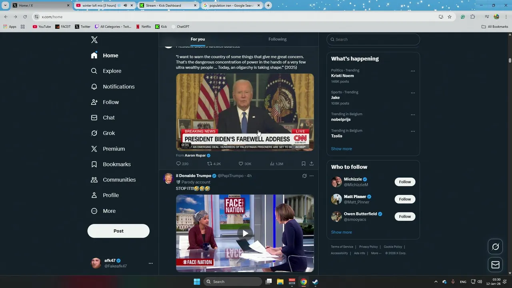Open Kick bookmark in bookmarks bar
The height and width of the screenshot is (288, 512).
coord(161,27)
